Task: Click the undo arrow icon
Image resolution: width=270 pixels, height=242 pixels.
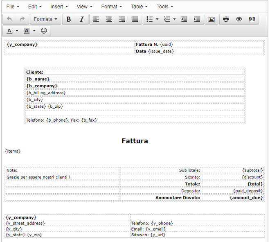Action: (x=9, y=19)
